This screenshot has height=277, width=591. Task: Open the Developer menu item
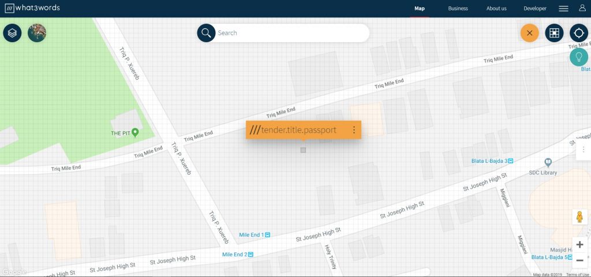coord(535,8)
